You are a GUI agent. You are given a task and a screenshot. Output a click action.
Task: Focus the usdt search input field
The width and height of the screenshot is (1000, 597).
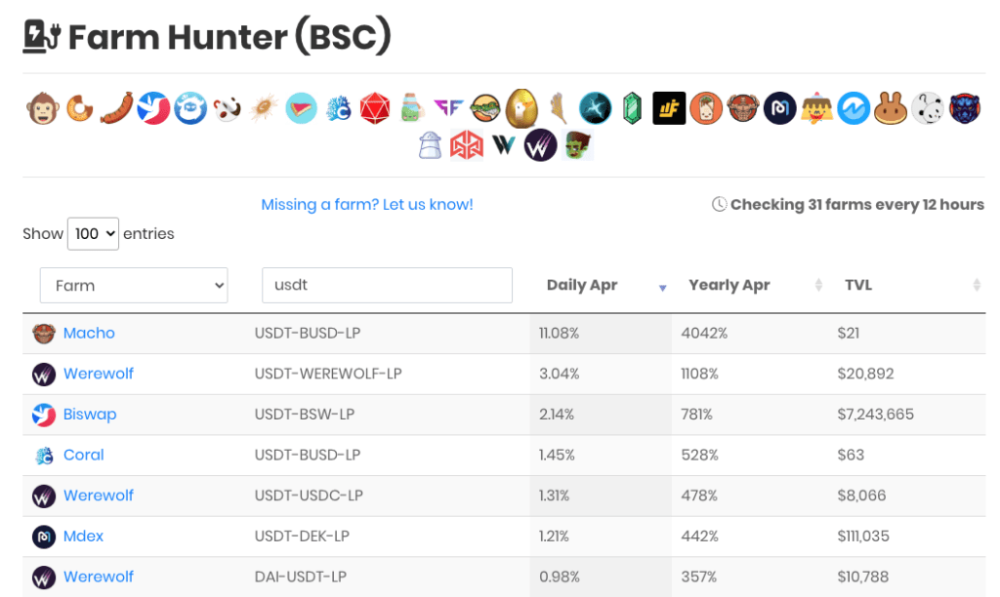click(x=387, y=285)
